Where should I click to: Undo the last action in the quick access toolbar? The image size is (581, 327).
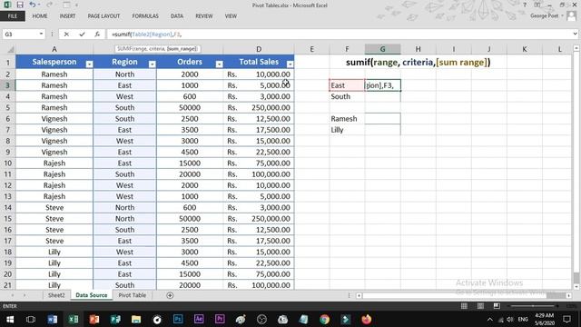pos(33,5)
